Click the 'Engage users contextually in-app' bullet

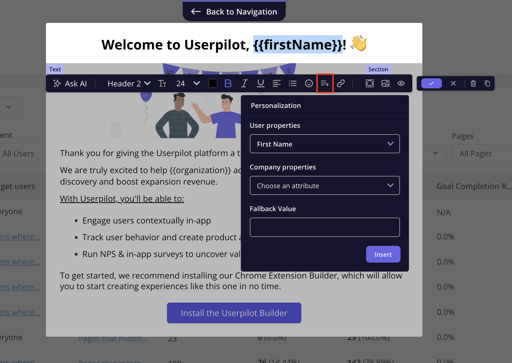click(146, 220)
